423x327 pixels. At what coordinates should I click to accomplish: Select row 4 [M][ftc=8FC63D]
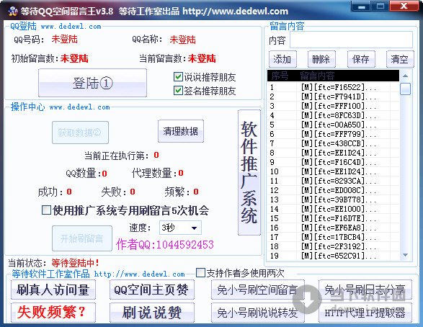(x=334, y=115)
